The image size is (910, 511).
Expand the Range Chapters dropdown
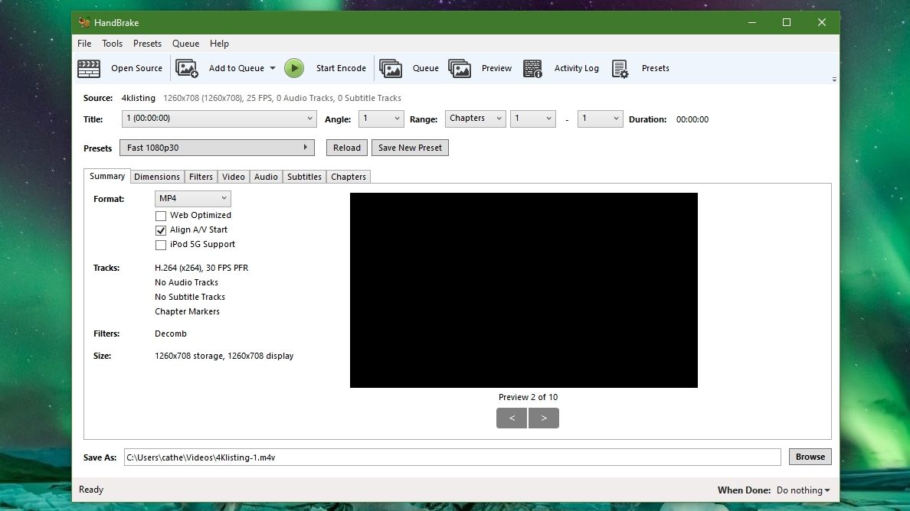[x=476, y=119]
